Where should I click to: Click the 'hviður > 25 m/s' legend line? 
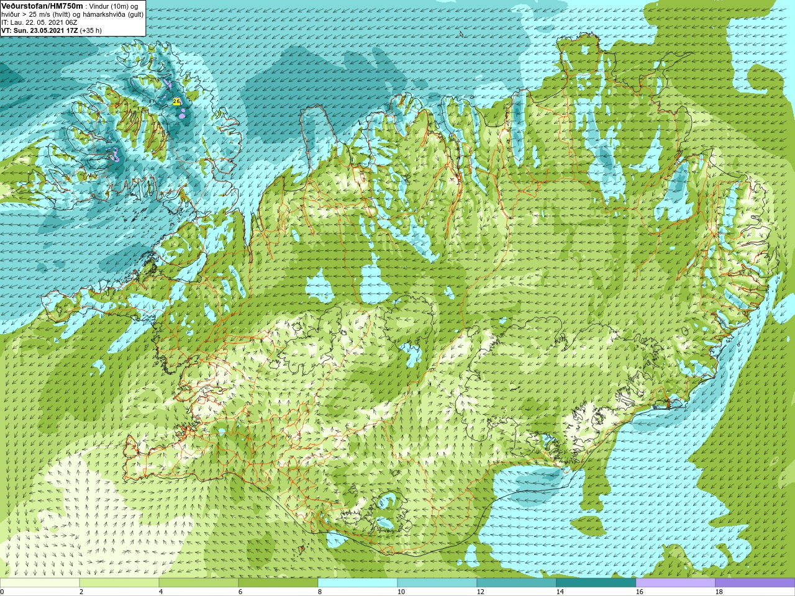[73, 14]
